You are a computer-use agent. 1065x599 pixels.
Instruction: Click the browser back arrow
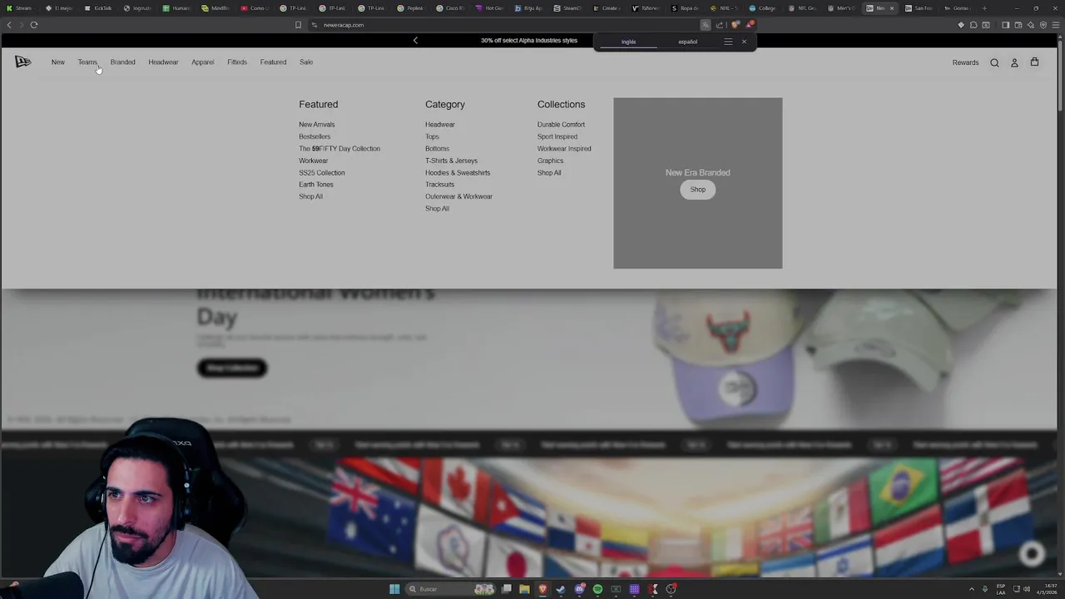[x=9, y=25]
